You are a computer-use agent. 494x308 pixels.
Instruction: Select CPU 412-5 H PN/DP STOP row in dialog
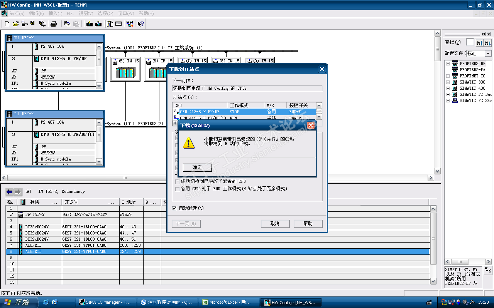tap(244, 112)
